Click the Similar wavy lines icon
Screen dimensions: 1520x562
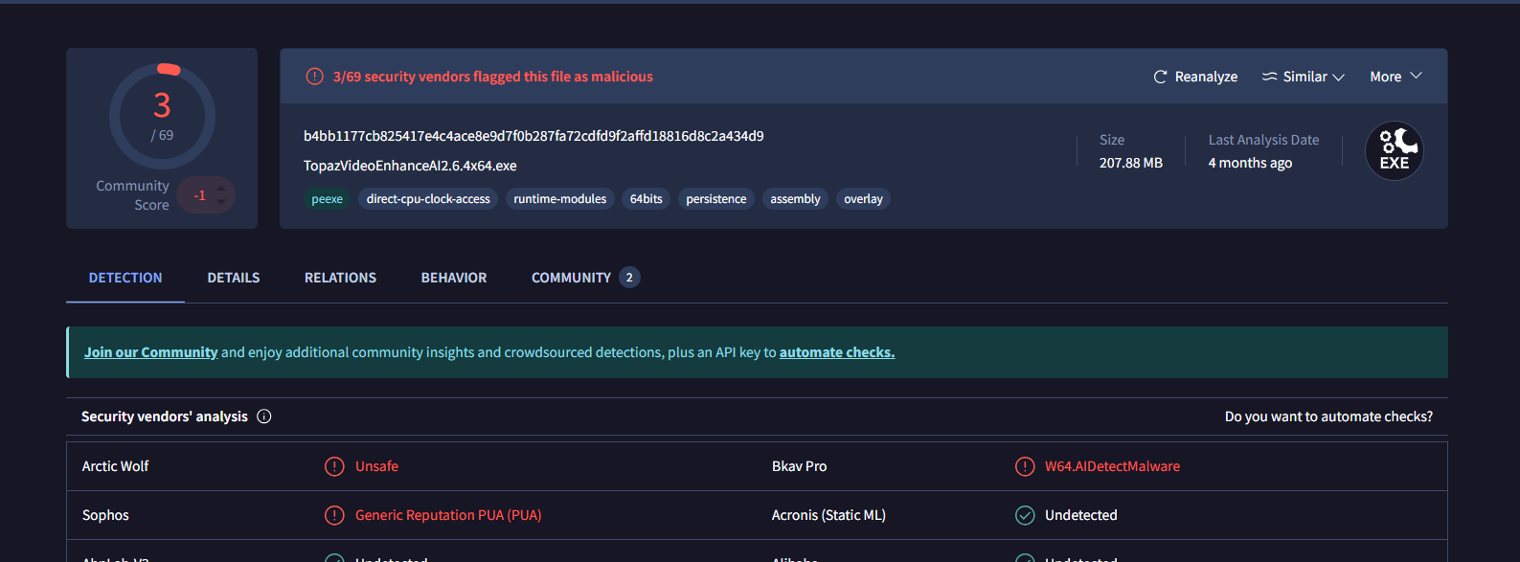coord(1269,77)
